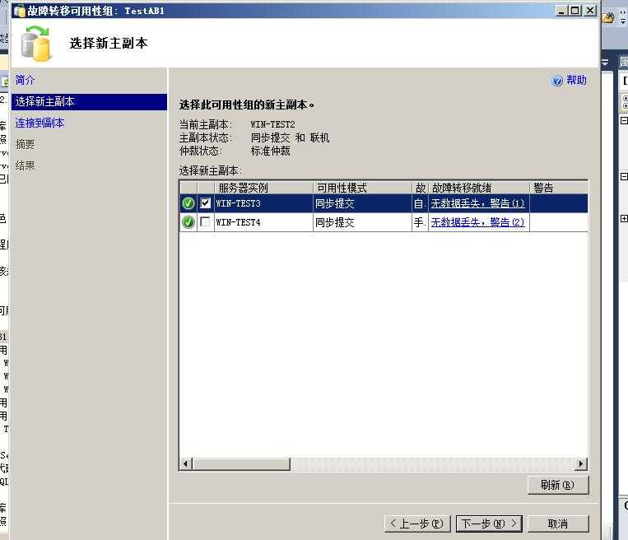Viewport: 628px width, 540px height.
Task: Open the toolbar overflow arrow in the background window
Action: (x=623, y=17)
